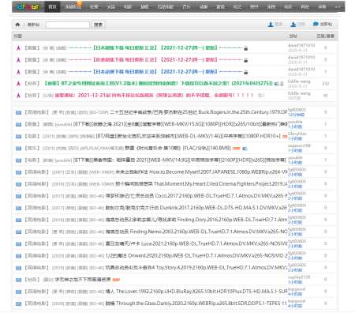Click the orange badge on the FLAC 140.8MB row

pyautogui.click(x=237, y=149)
